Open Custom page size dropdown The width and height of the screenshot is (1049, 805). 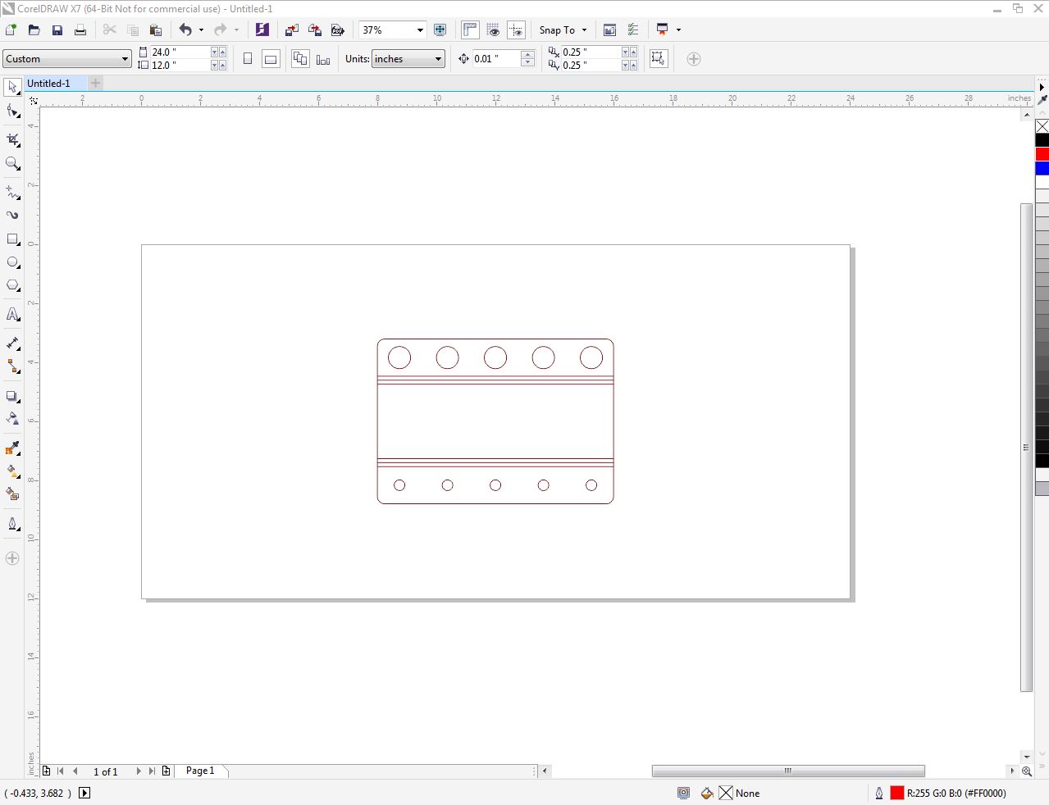(67, 59)
